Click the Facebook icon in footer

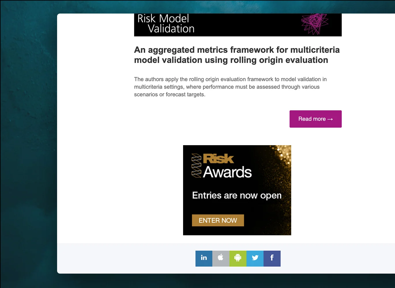(x=272, y=258)
